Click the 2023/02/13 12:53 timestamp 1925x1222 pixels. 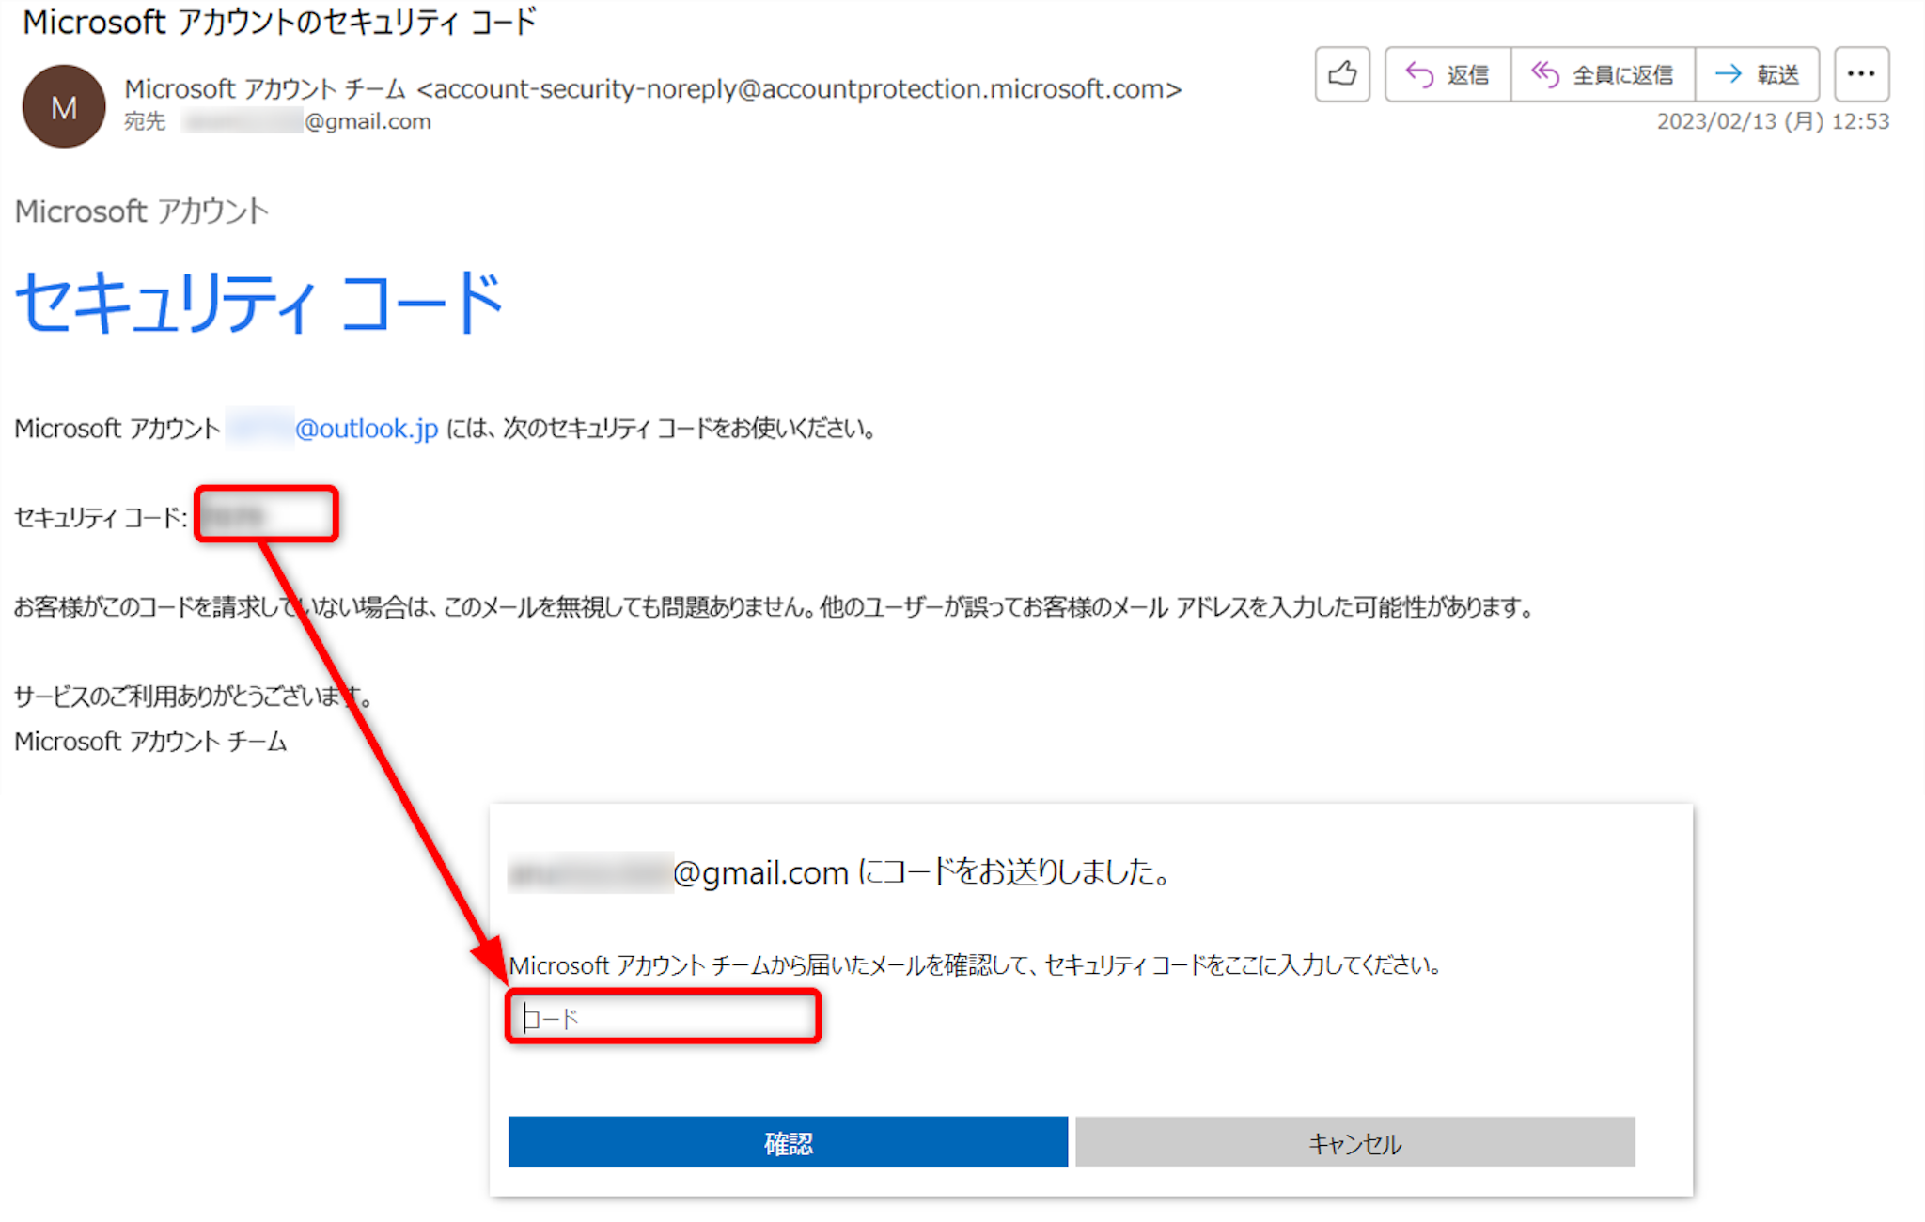(1772, 121)
